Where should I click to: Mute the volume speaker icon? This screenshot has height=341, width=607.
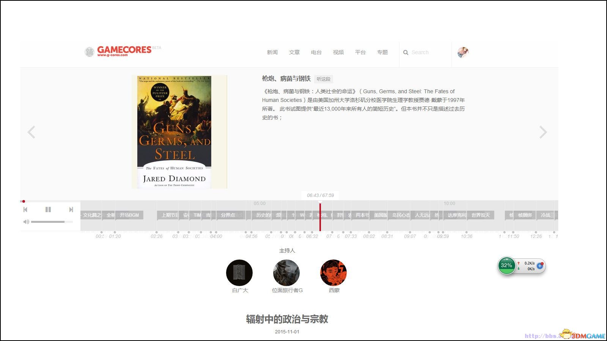click(26, 222)
